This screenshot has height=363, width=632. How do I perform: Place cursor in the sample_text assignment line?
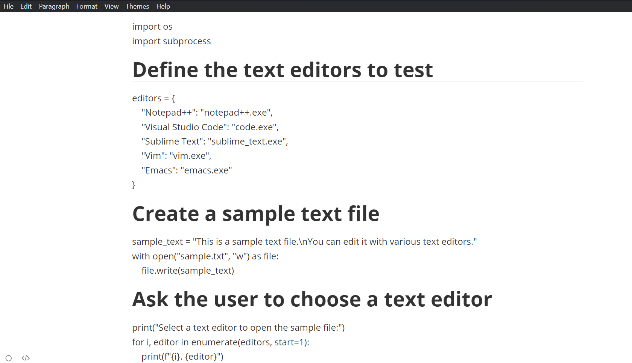point(304,241)
